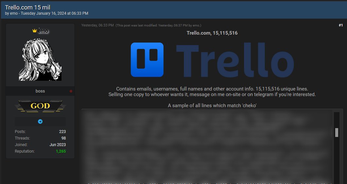Screen dimensions: 347x184
Task: Click the green 1,265 reputation value
Action: [x=61, y=151]
